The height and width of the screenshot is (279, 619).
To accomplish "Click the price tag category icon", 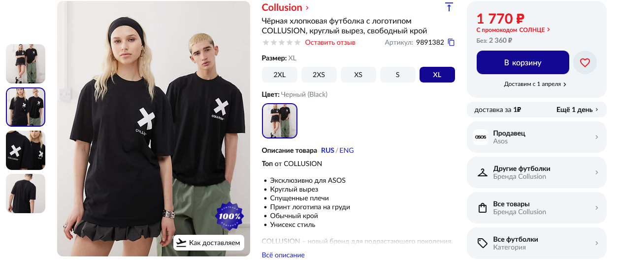I will click(x=482, y=243).
